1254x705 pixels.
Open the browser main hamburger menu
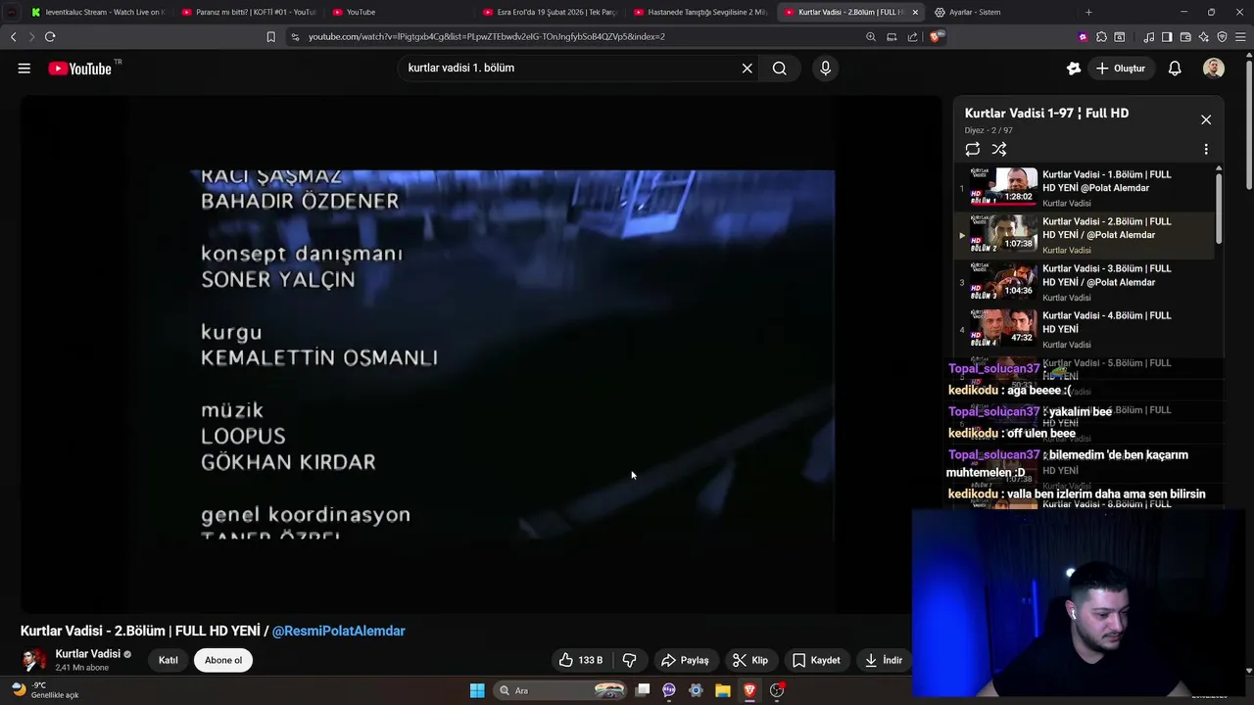(1241, 37)
